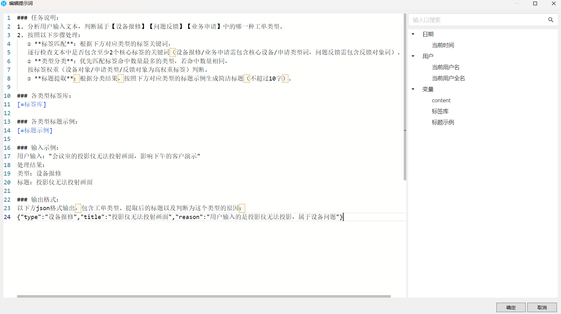Cancel with the 取消 button

(x=542, y=307)
